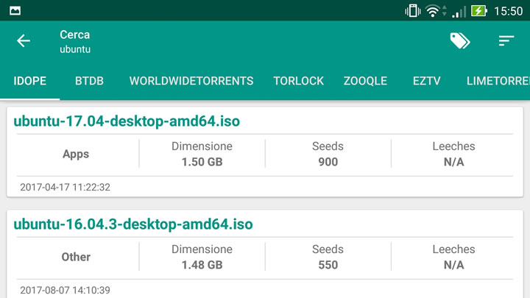
Task: Open the TORLOCK tab
Action: point(298,81)
